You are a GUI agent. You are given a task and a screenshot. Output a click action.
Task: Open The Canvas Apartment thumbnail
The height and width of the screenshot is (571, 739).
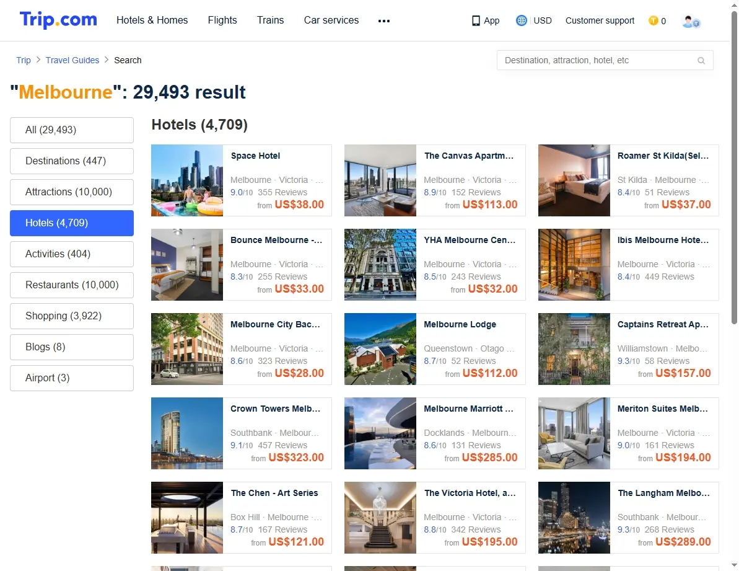click(x=380, y=180)
